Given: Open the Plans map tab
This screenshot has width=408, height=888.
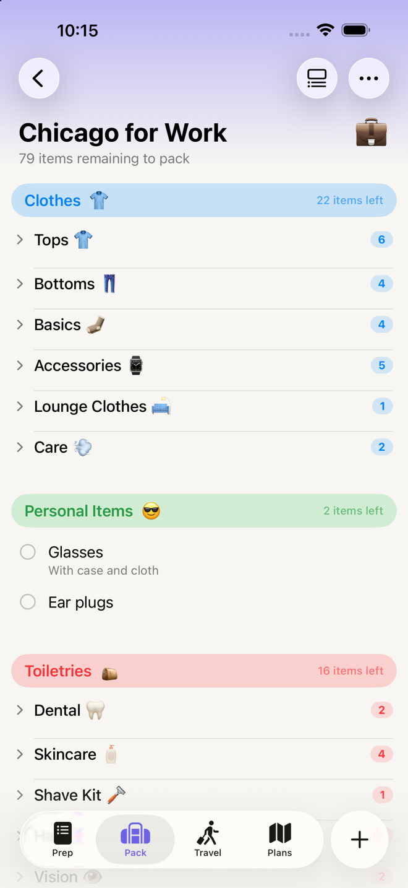Looking at the screenshot, I should [x=279, y=840].
